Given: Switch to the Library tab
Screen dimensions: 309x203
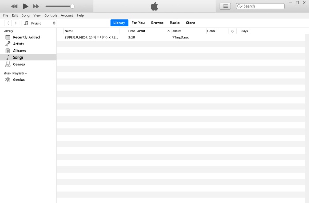Looking at the screenshot, I should (x=120, y=23).
